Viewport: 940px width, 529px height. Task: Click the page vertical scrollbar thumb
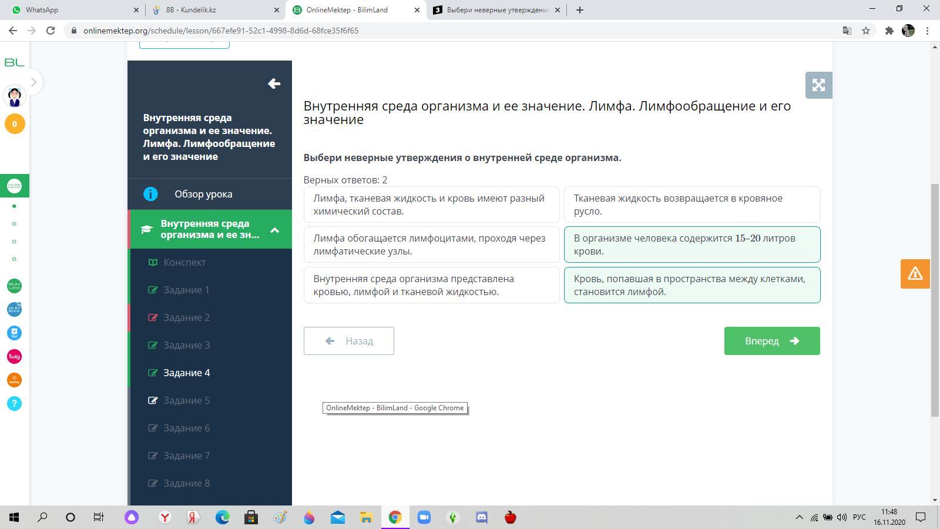coord(935,300)
